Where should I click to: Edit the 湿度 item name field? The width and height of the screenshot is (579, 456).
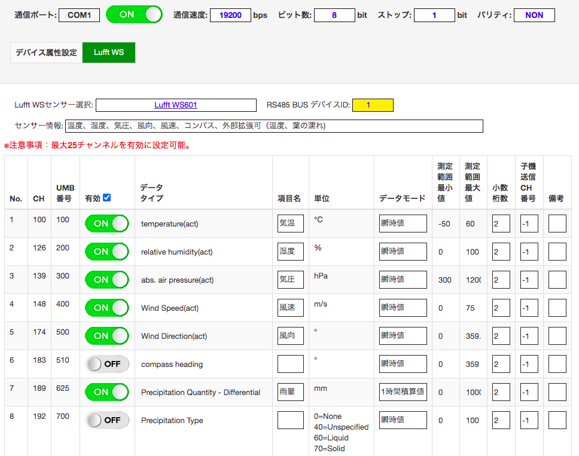[291, 252]
